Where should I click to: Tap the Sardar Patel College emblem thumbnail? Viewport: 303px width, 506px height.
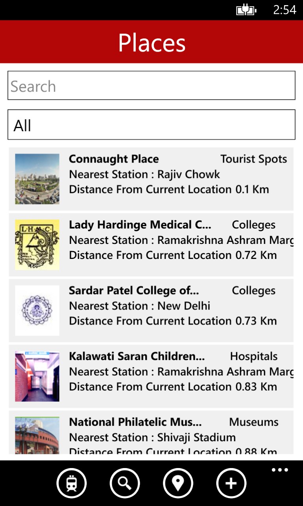click(37, 310)
